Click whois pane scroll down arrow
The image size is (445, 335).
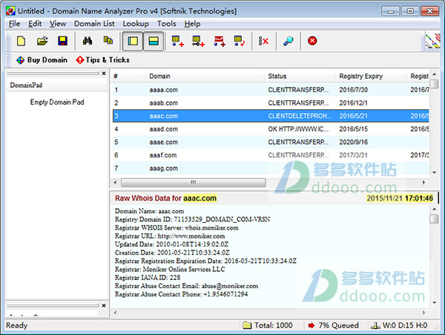pos(434,302)
